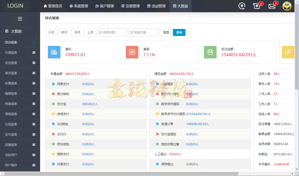Open the 交易管理 top menu

point(130,6)
